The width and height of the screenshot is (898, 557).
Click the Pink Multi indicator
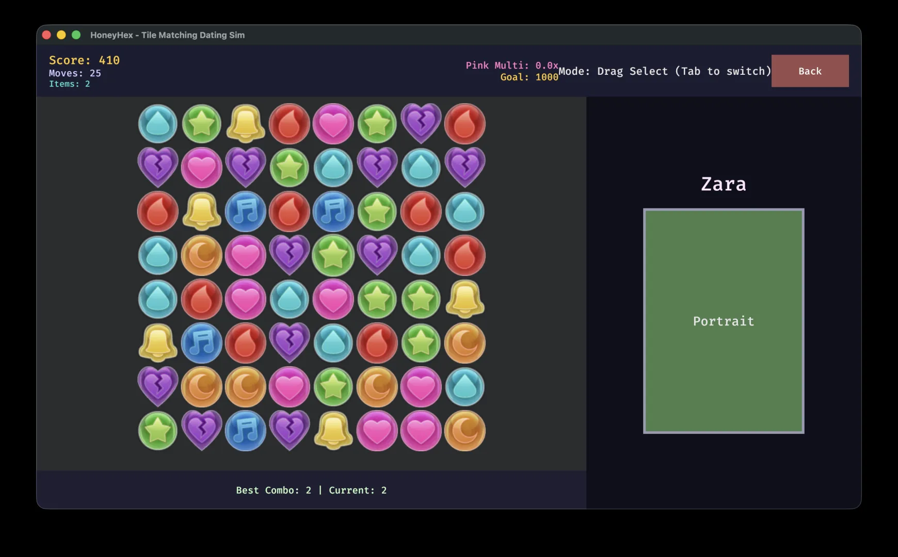pyautogui.click(x=511, y=65)
